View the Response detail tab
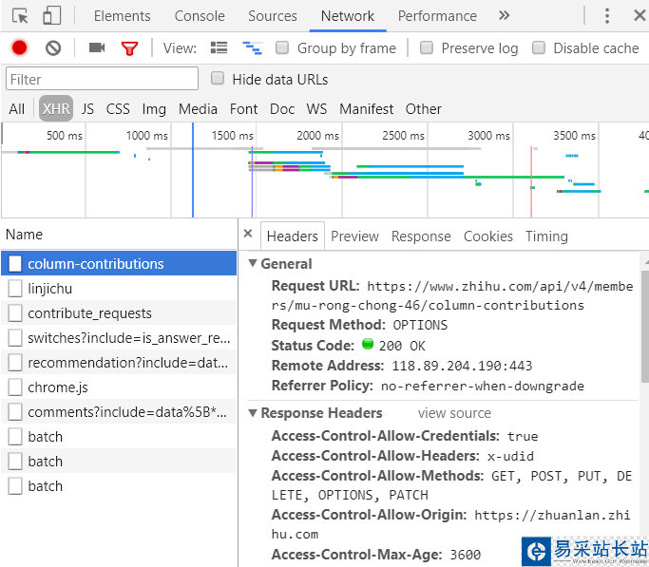 click(421, 236)
